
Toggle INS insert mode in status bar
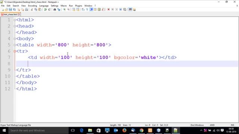click(232, 125)
